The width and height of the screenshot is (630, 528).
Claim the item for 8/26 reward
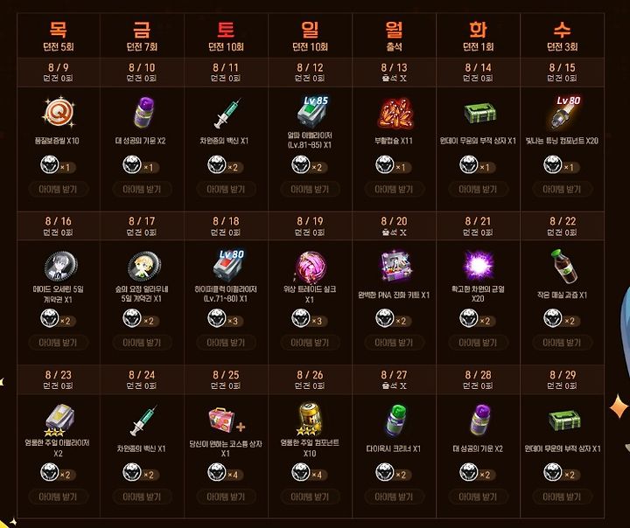[310, 497]
